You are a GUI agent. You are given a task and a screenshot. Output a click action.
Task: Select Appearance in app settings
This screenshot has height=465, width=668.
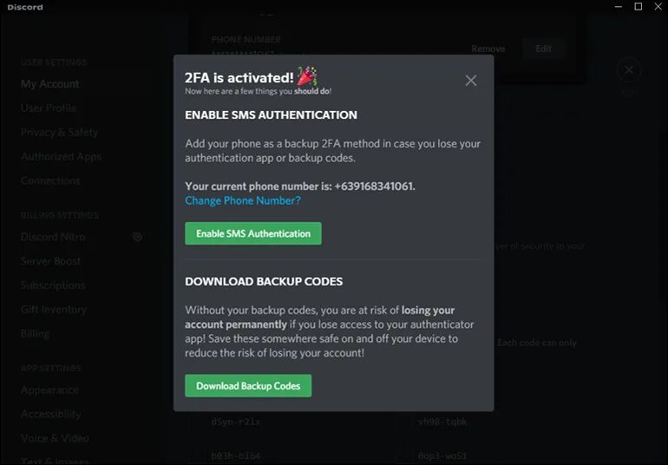point(49,390)
